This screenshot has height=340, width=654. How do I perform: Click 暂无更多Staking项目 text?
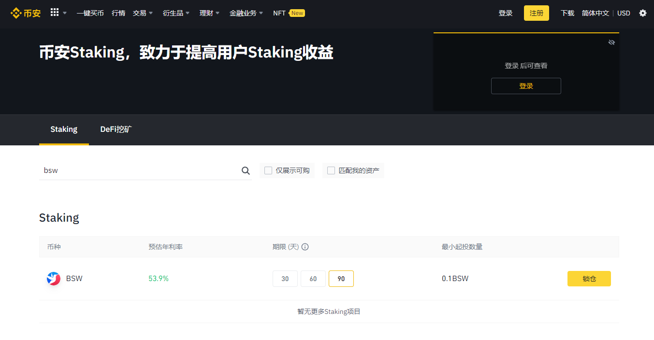[329, 312]
